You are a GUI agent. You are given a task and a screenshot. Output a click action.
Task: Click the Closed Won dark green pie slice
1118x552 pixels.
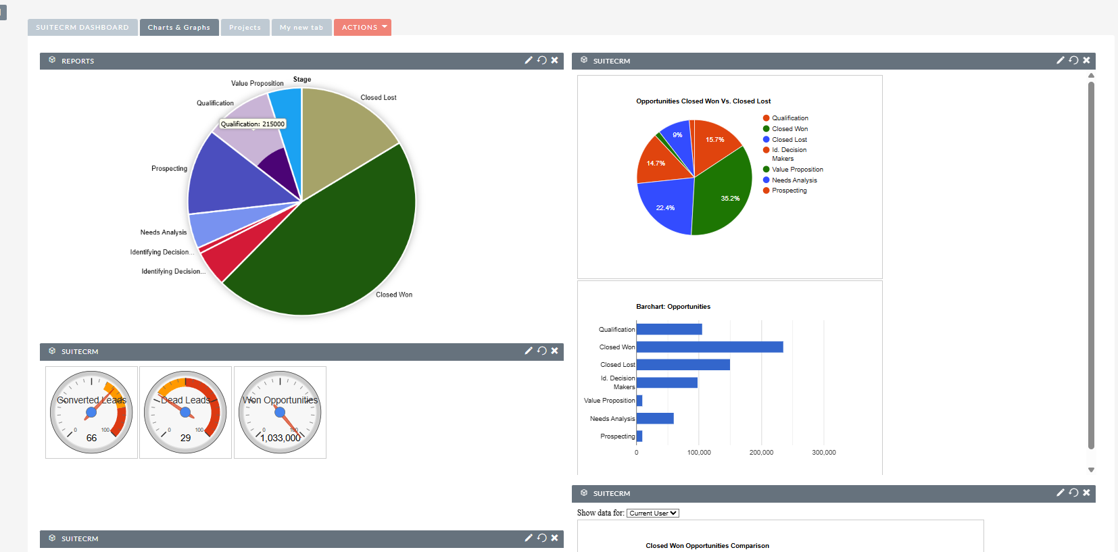tap(338, 250)
